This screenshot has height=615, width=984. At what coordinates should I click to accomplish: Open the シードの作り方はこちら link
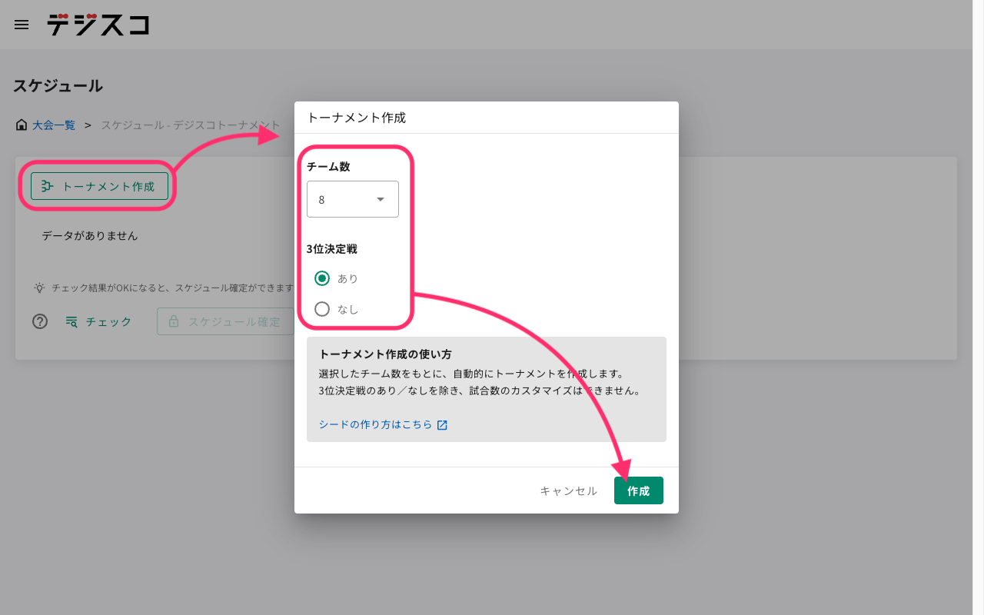tap(375, 424)
